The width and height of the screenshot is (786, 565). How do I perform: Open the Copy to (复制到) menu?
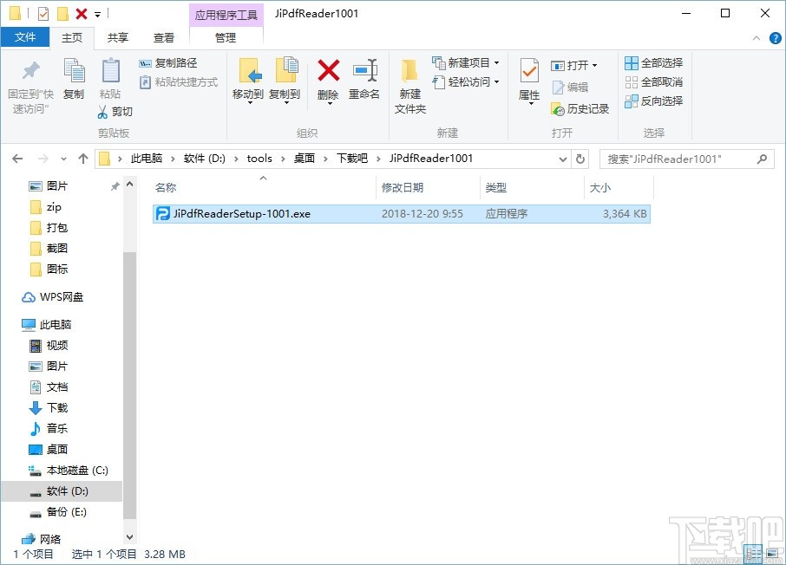point(285,80)
